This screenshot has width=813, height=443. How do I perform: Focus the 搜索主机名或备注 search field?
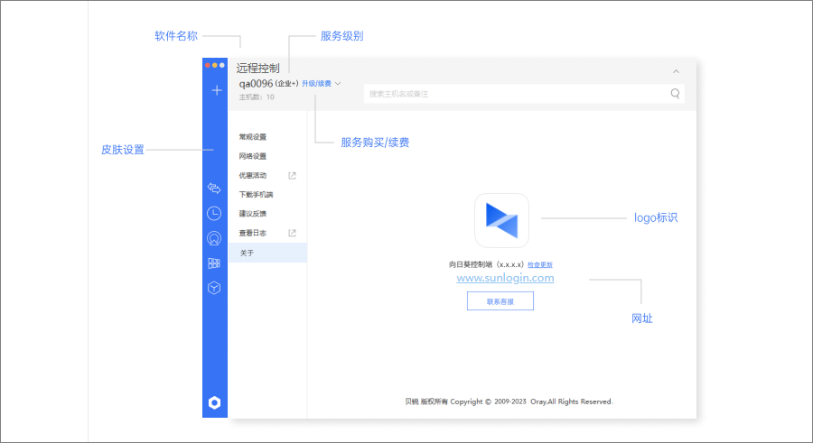tap(524, 94)
